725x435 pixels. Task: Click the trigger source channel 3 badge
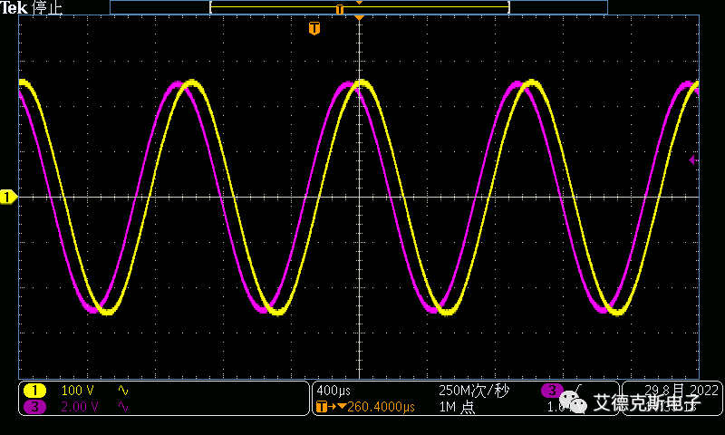(x=551, y=391)
